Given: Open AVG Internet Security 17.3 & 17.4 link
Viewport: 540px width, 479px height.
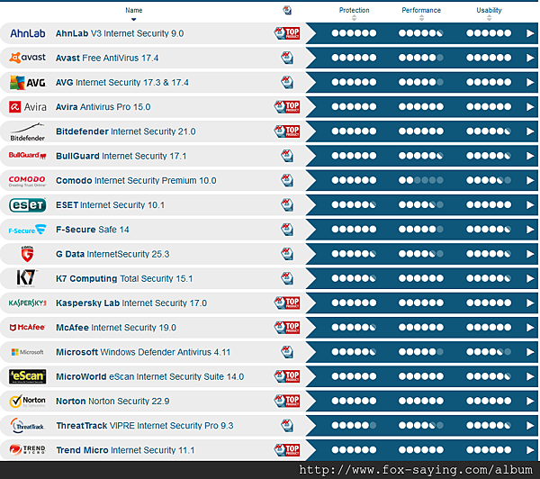Looking at the screenshot, I should (x=122, y=82).
